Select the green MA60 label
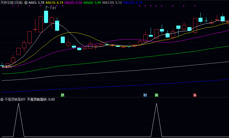The height and width of the screenshot is (138, 229). (92, 3)
